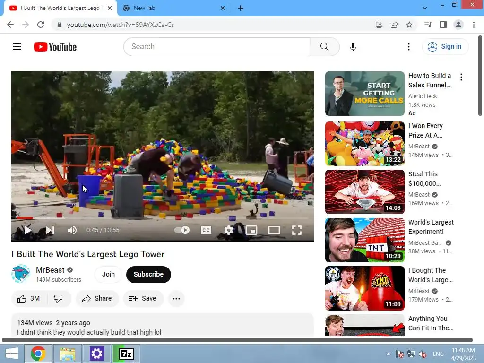Switch to the New Tab browser tab
Viewport: 484px width, 363px height.
point(172,8)
